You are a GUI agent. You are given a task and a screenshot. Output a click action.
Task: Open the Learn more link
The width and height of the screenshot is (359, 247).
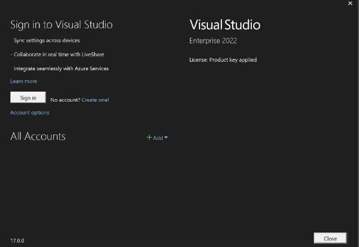coord(23,81)
